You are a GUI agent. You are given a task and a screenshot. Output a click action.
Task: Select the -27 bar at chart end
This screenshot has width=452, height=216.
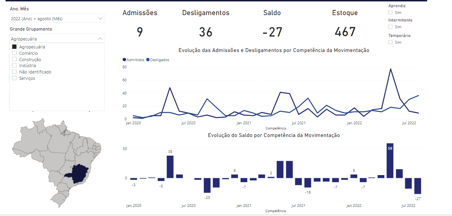pos(417,185)
